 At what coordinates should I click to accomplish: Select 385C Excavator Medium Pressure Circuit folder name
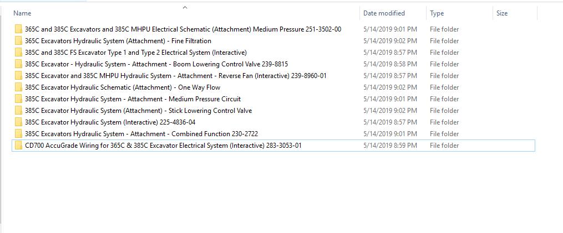(133, 99)
